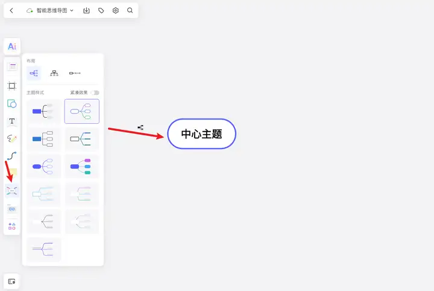Pick the faint white nodes style thumbnail
Image resolution: width=434 pixels, height=291 pixels.
tap(81, 221)
